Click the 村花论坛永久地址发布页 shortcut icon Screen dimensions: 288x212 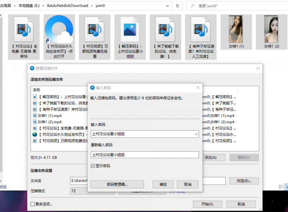pos(59,29)
